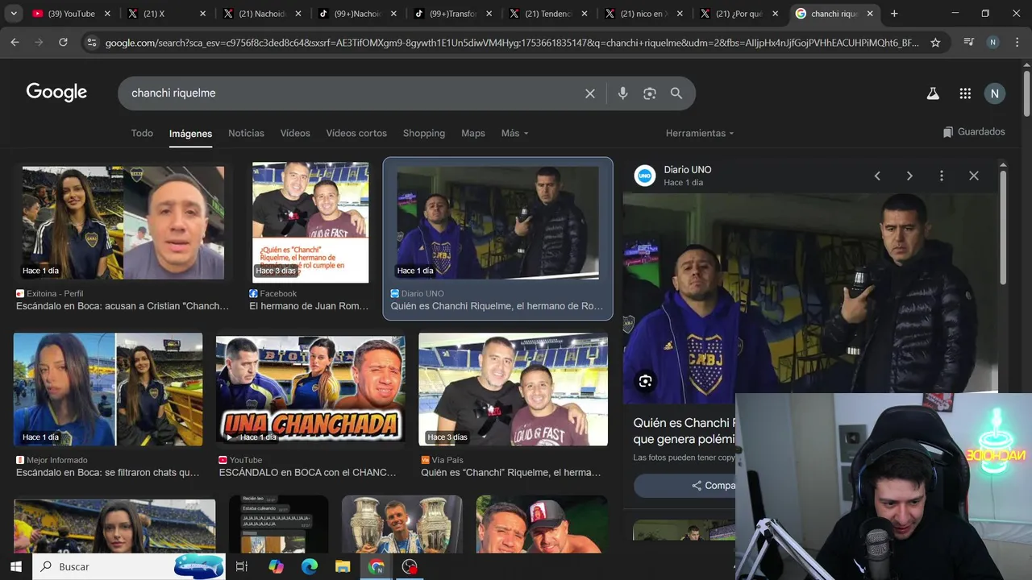Switch to the TikTok Transfor tab
Viewport: 1032px width, 580px height.
point(452,14)
